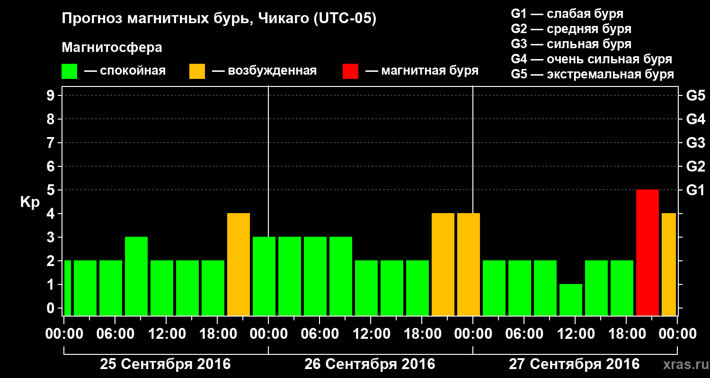Click the 06:00 label above 27 Сентября
The height and width of the screenshot is (378, 710).
click(524, 334)
